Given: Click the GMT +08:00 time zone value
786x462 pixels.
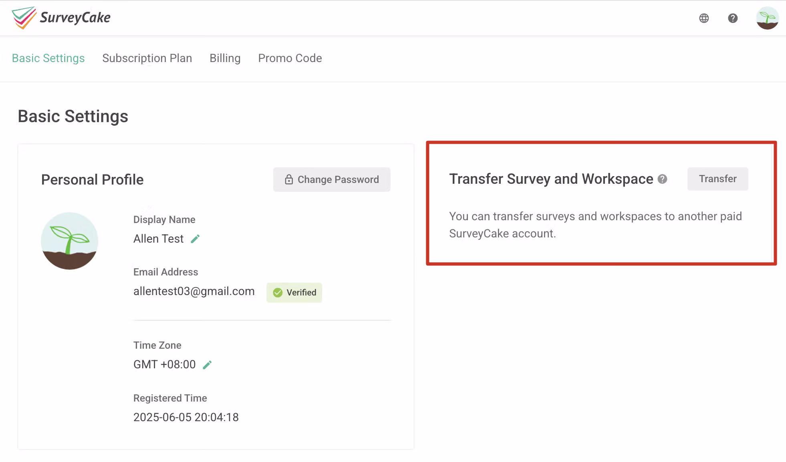Looking at the screenshot, I should [165, 365].
